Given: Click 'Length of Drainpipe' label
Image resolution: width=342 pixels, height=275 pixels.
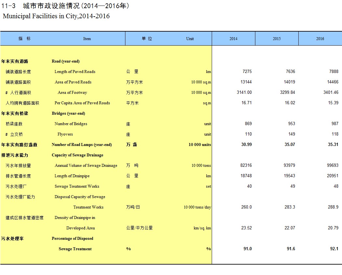Looking at the screenshot, I should click(72, 176).
